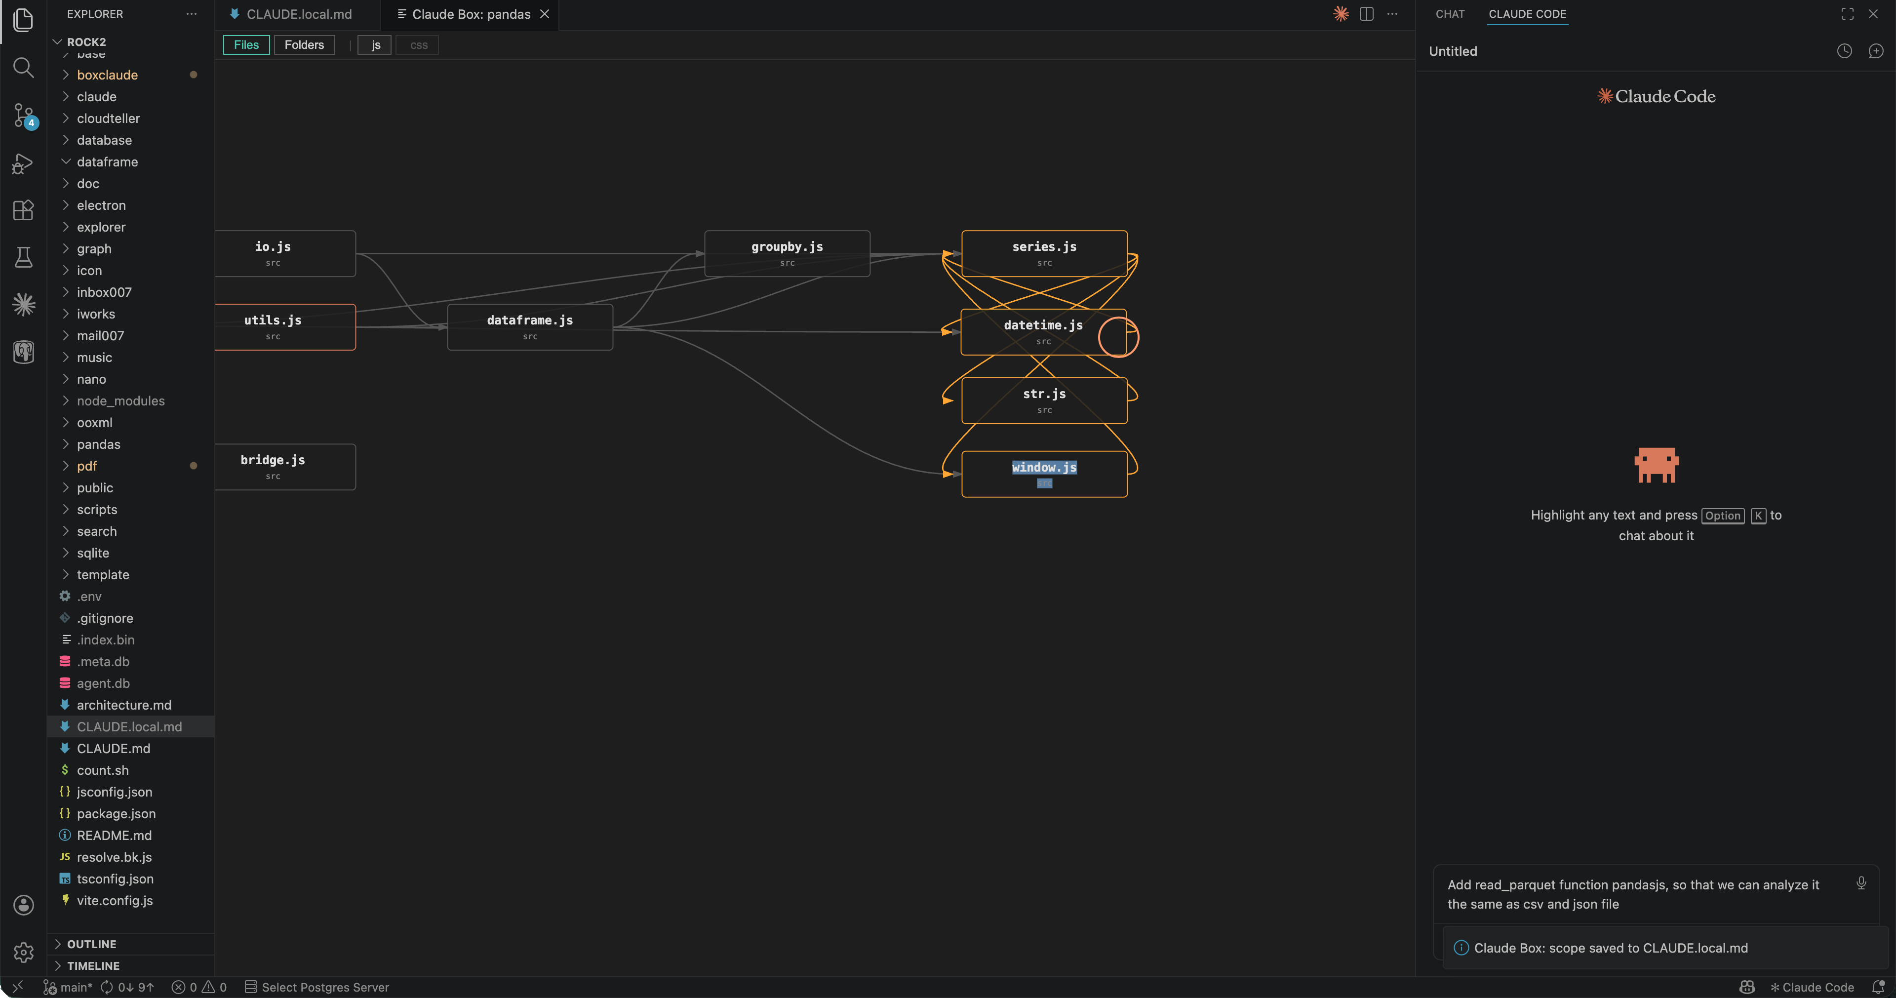Image resolution: width=1896 pixels, height=998 pixels.
Task: Select the utils.js graph node
Action: click(x=285, y=327)
